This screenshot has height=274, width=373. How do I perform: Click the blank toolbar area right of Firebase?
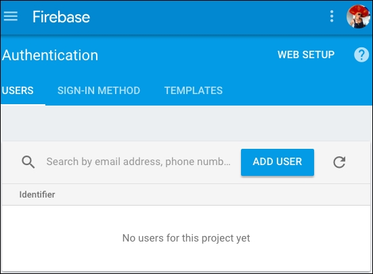[x=209, y=17]
